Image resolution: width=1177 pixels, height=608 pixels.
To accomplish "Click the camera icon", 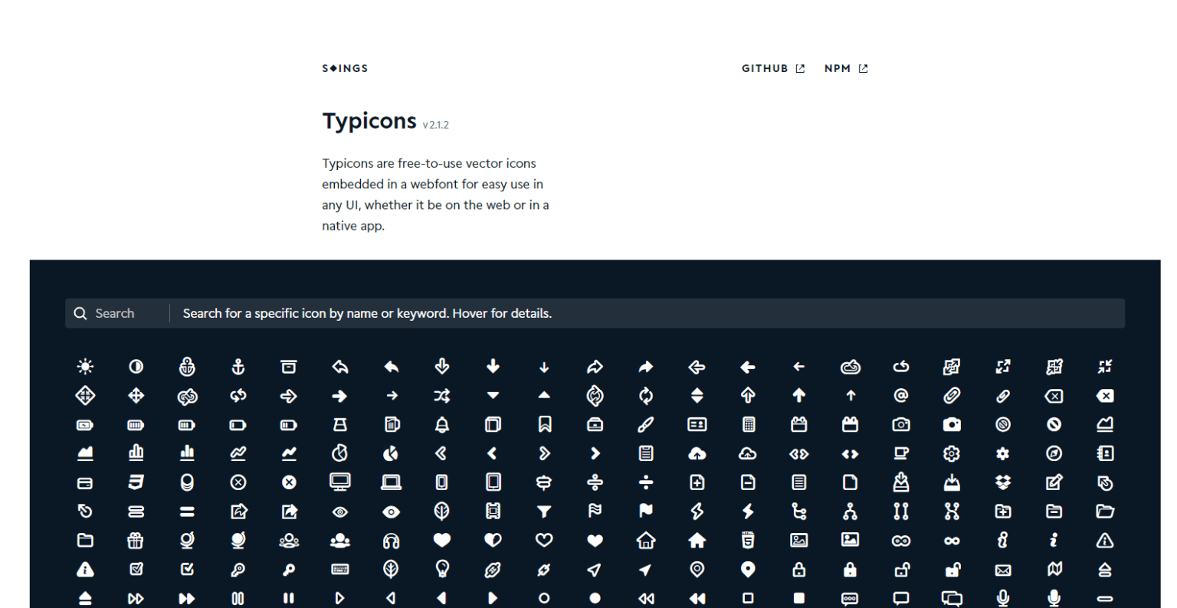I will click(x=900, y=423).
